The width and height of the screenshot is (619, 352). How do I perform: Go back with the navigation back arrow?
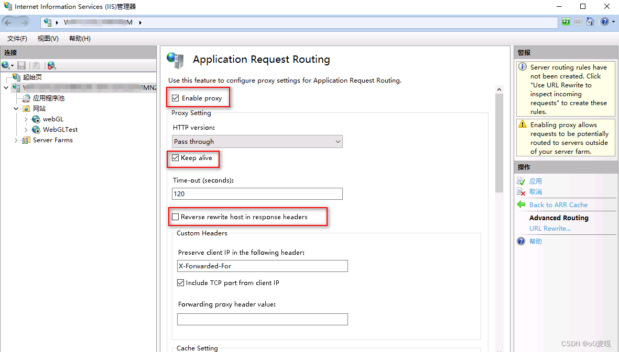pyautogui.click(x=8, y=23)
